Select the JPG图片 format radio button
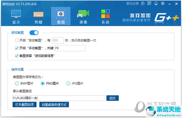Screen dimensions: 182x118 click(x=68, y=83)
